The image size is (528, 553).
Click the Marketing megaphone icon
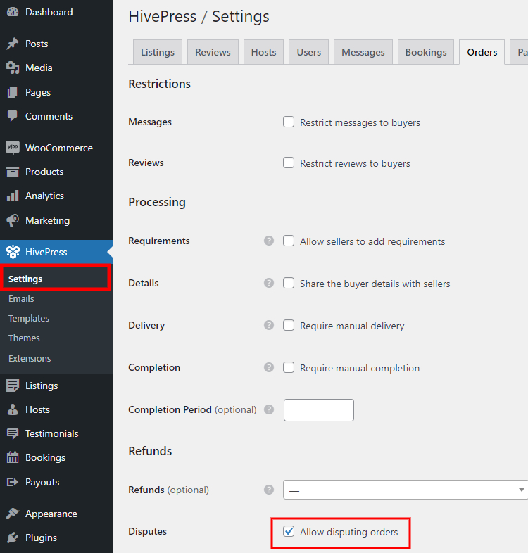[x=13, y=220]
